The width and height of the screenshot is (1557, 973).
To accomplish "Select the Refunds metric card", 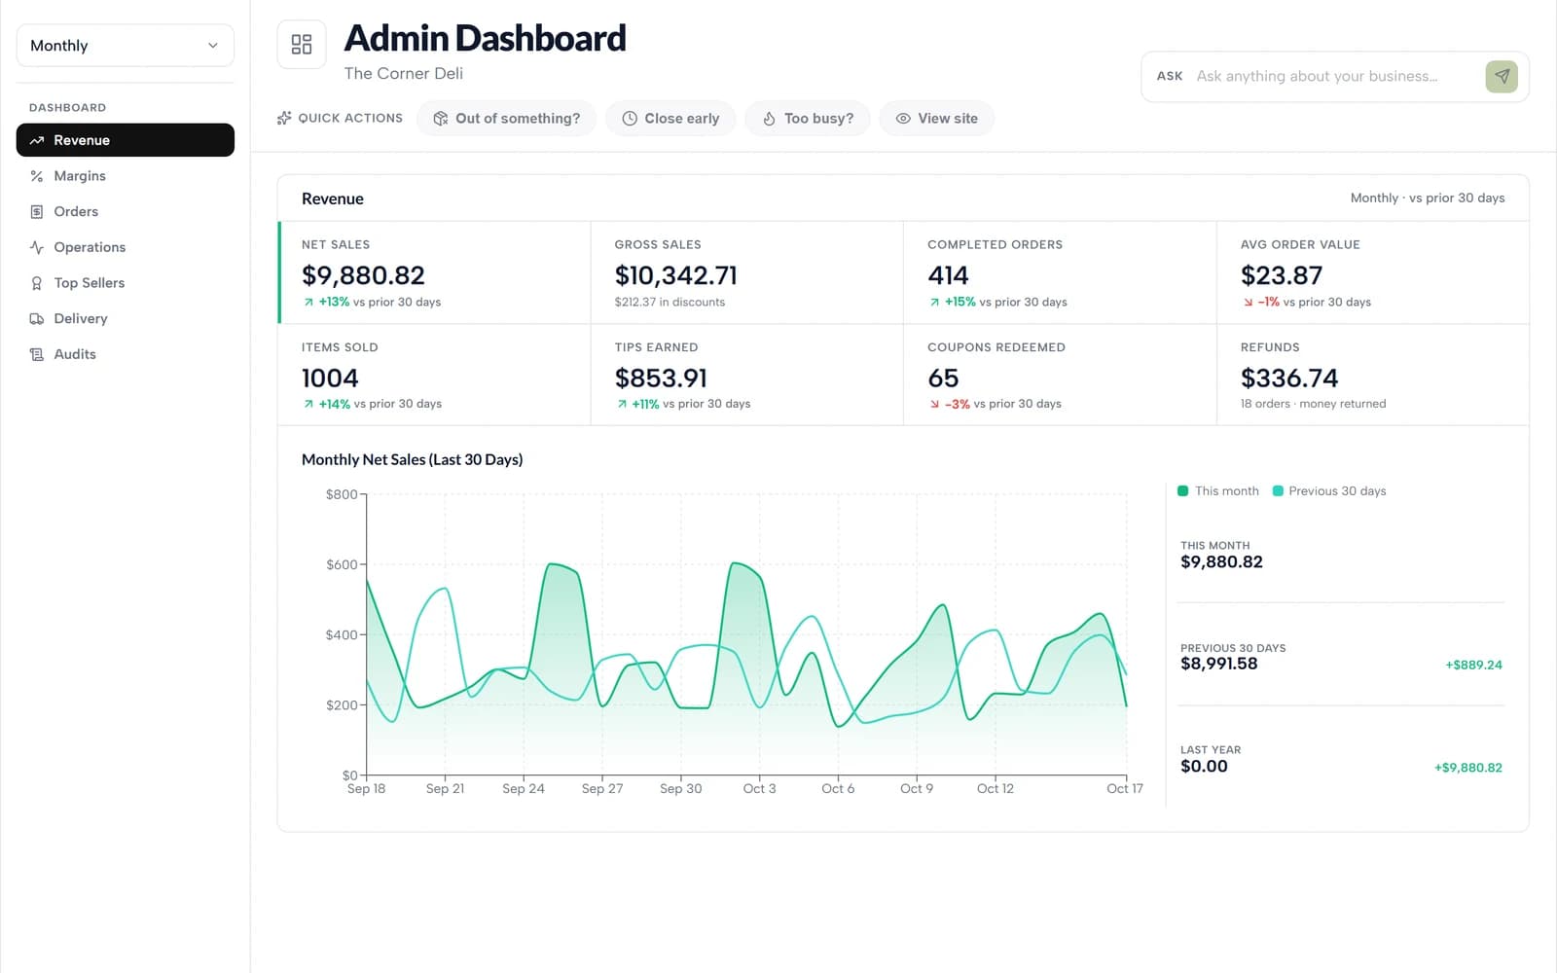I will point(1373,375).
